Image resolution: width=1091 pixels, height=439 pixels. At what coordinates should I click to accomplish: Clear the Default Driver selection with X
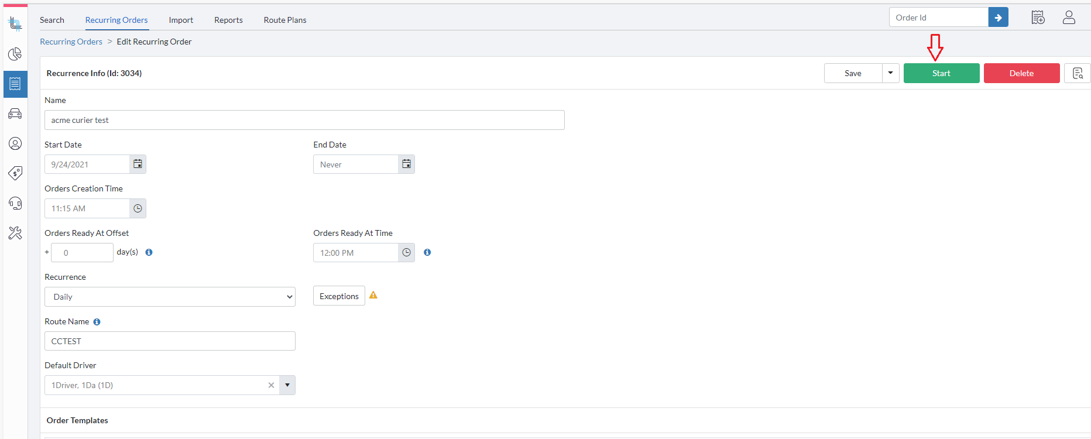coord(271,385)
